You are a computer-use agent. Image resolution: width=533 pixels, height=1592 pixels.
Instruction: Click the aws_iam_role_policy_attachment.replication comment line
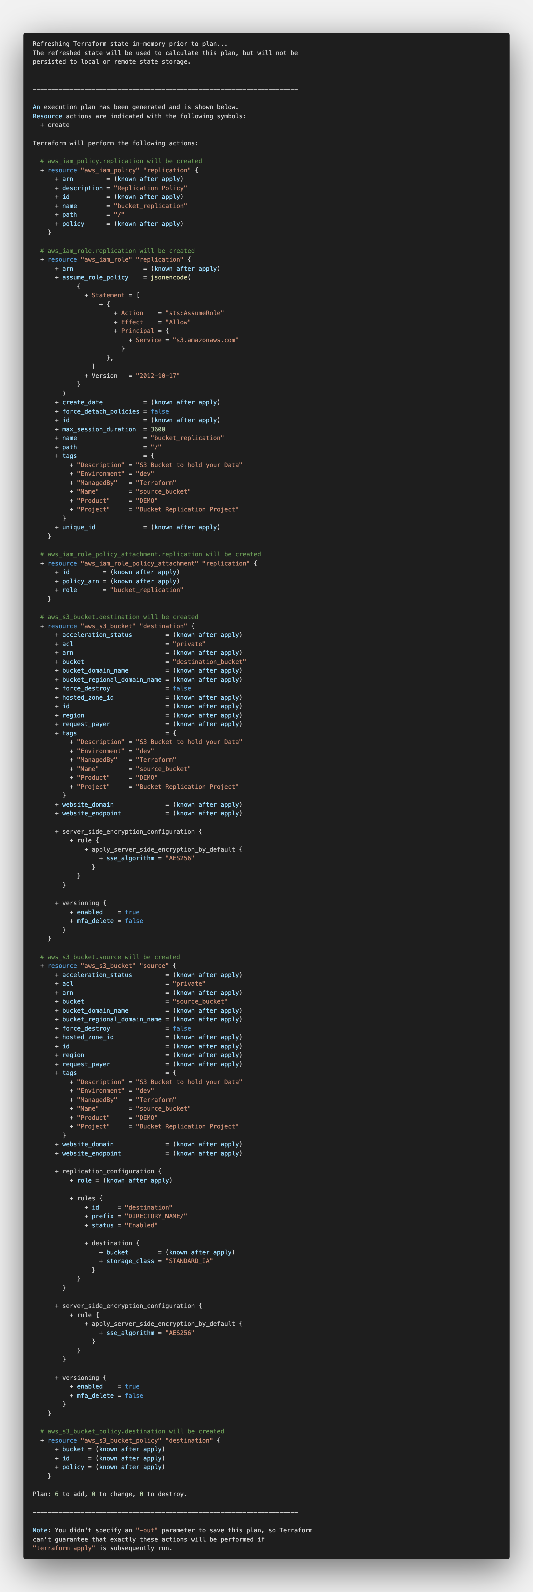[150, 554]
